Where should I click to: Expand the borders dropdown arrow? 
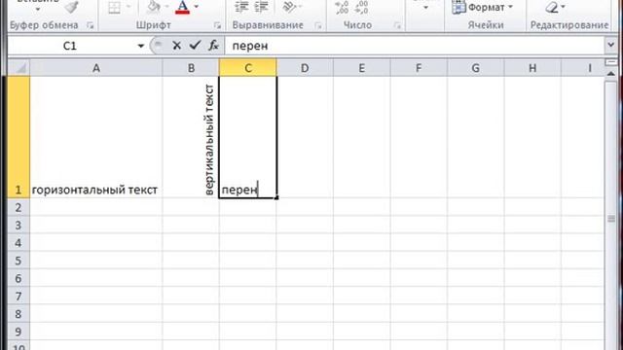point(128,7)
